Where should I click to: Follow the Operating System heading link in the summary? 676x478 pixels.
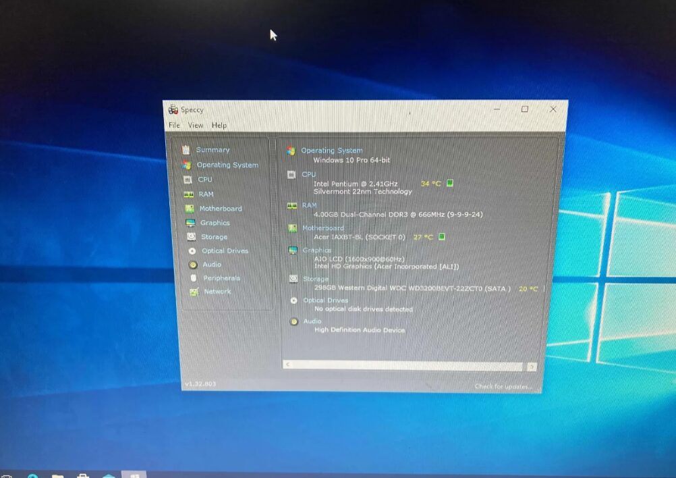click(x=331, y=151)
